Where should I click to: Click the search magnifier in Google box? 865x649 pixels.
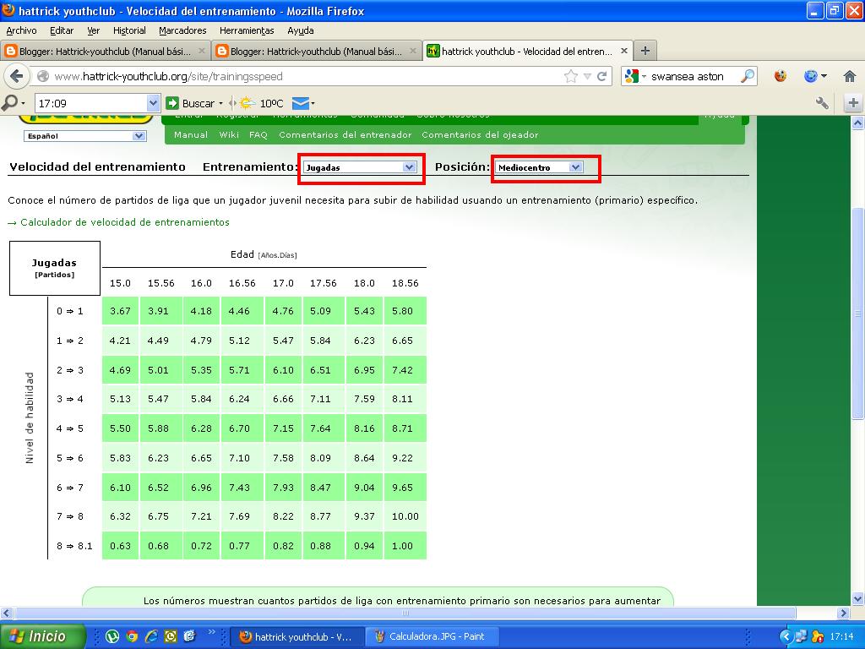tap(748, 76)
